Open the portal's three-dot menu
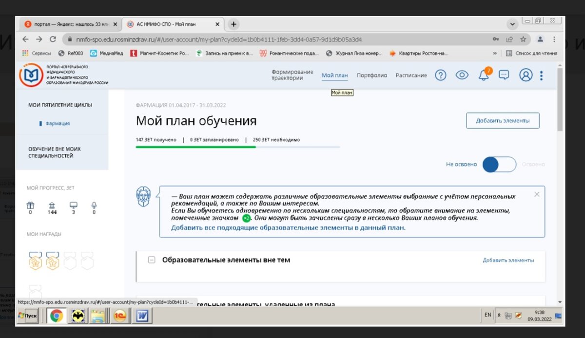Viewport: 585px width, 338px height. [542, 75]
